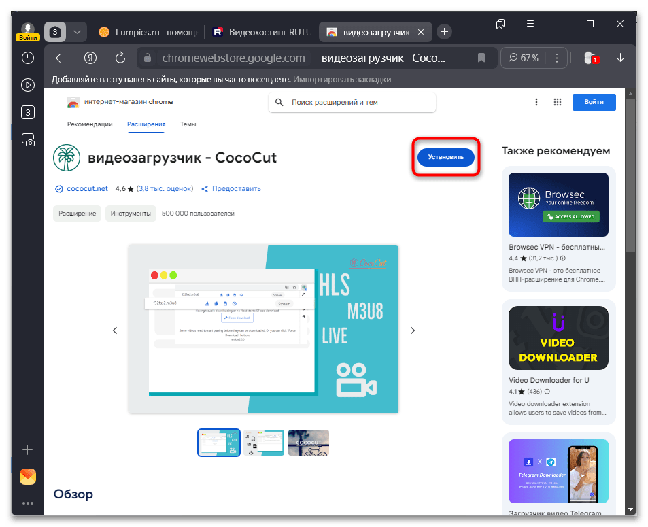Open the browser history clock icon in sidebar
648x527 pixels.
click(28, 58)
